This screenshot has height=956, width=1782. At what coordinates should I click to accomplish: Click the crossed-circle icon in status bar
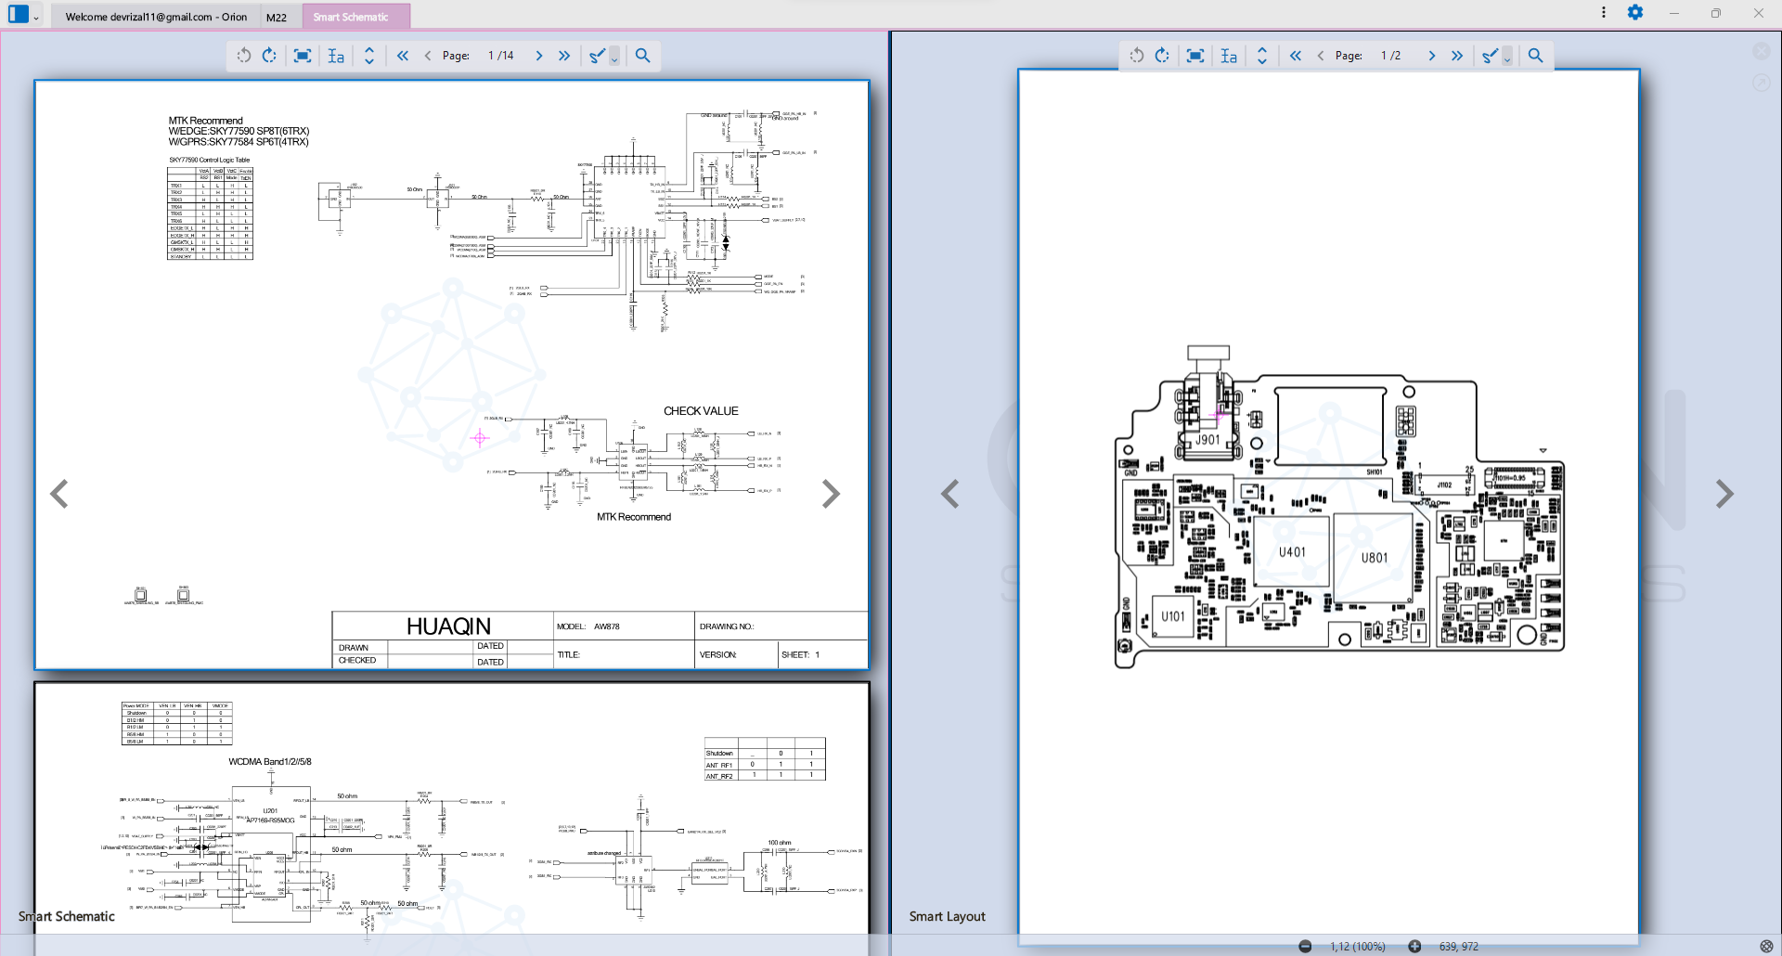pyautogui.click(x=1766, y=946)
